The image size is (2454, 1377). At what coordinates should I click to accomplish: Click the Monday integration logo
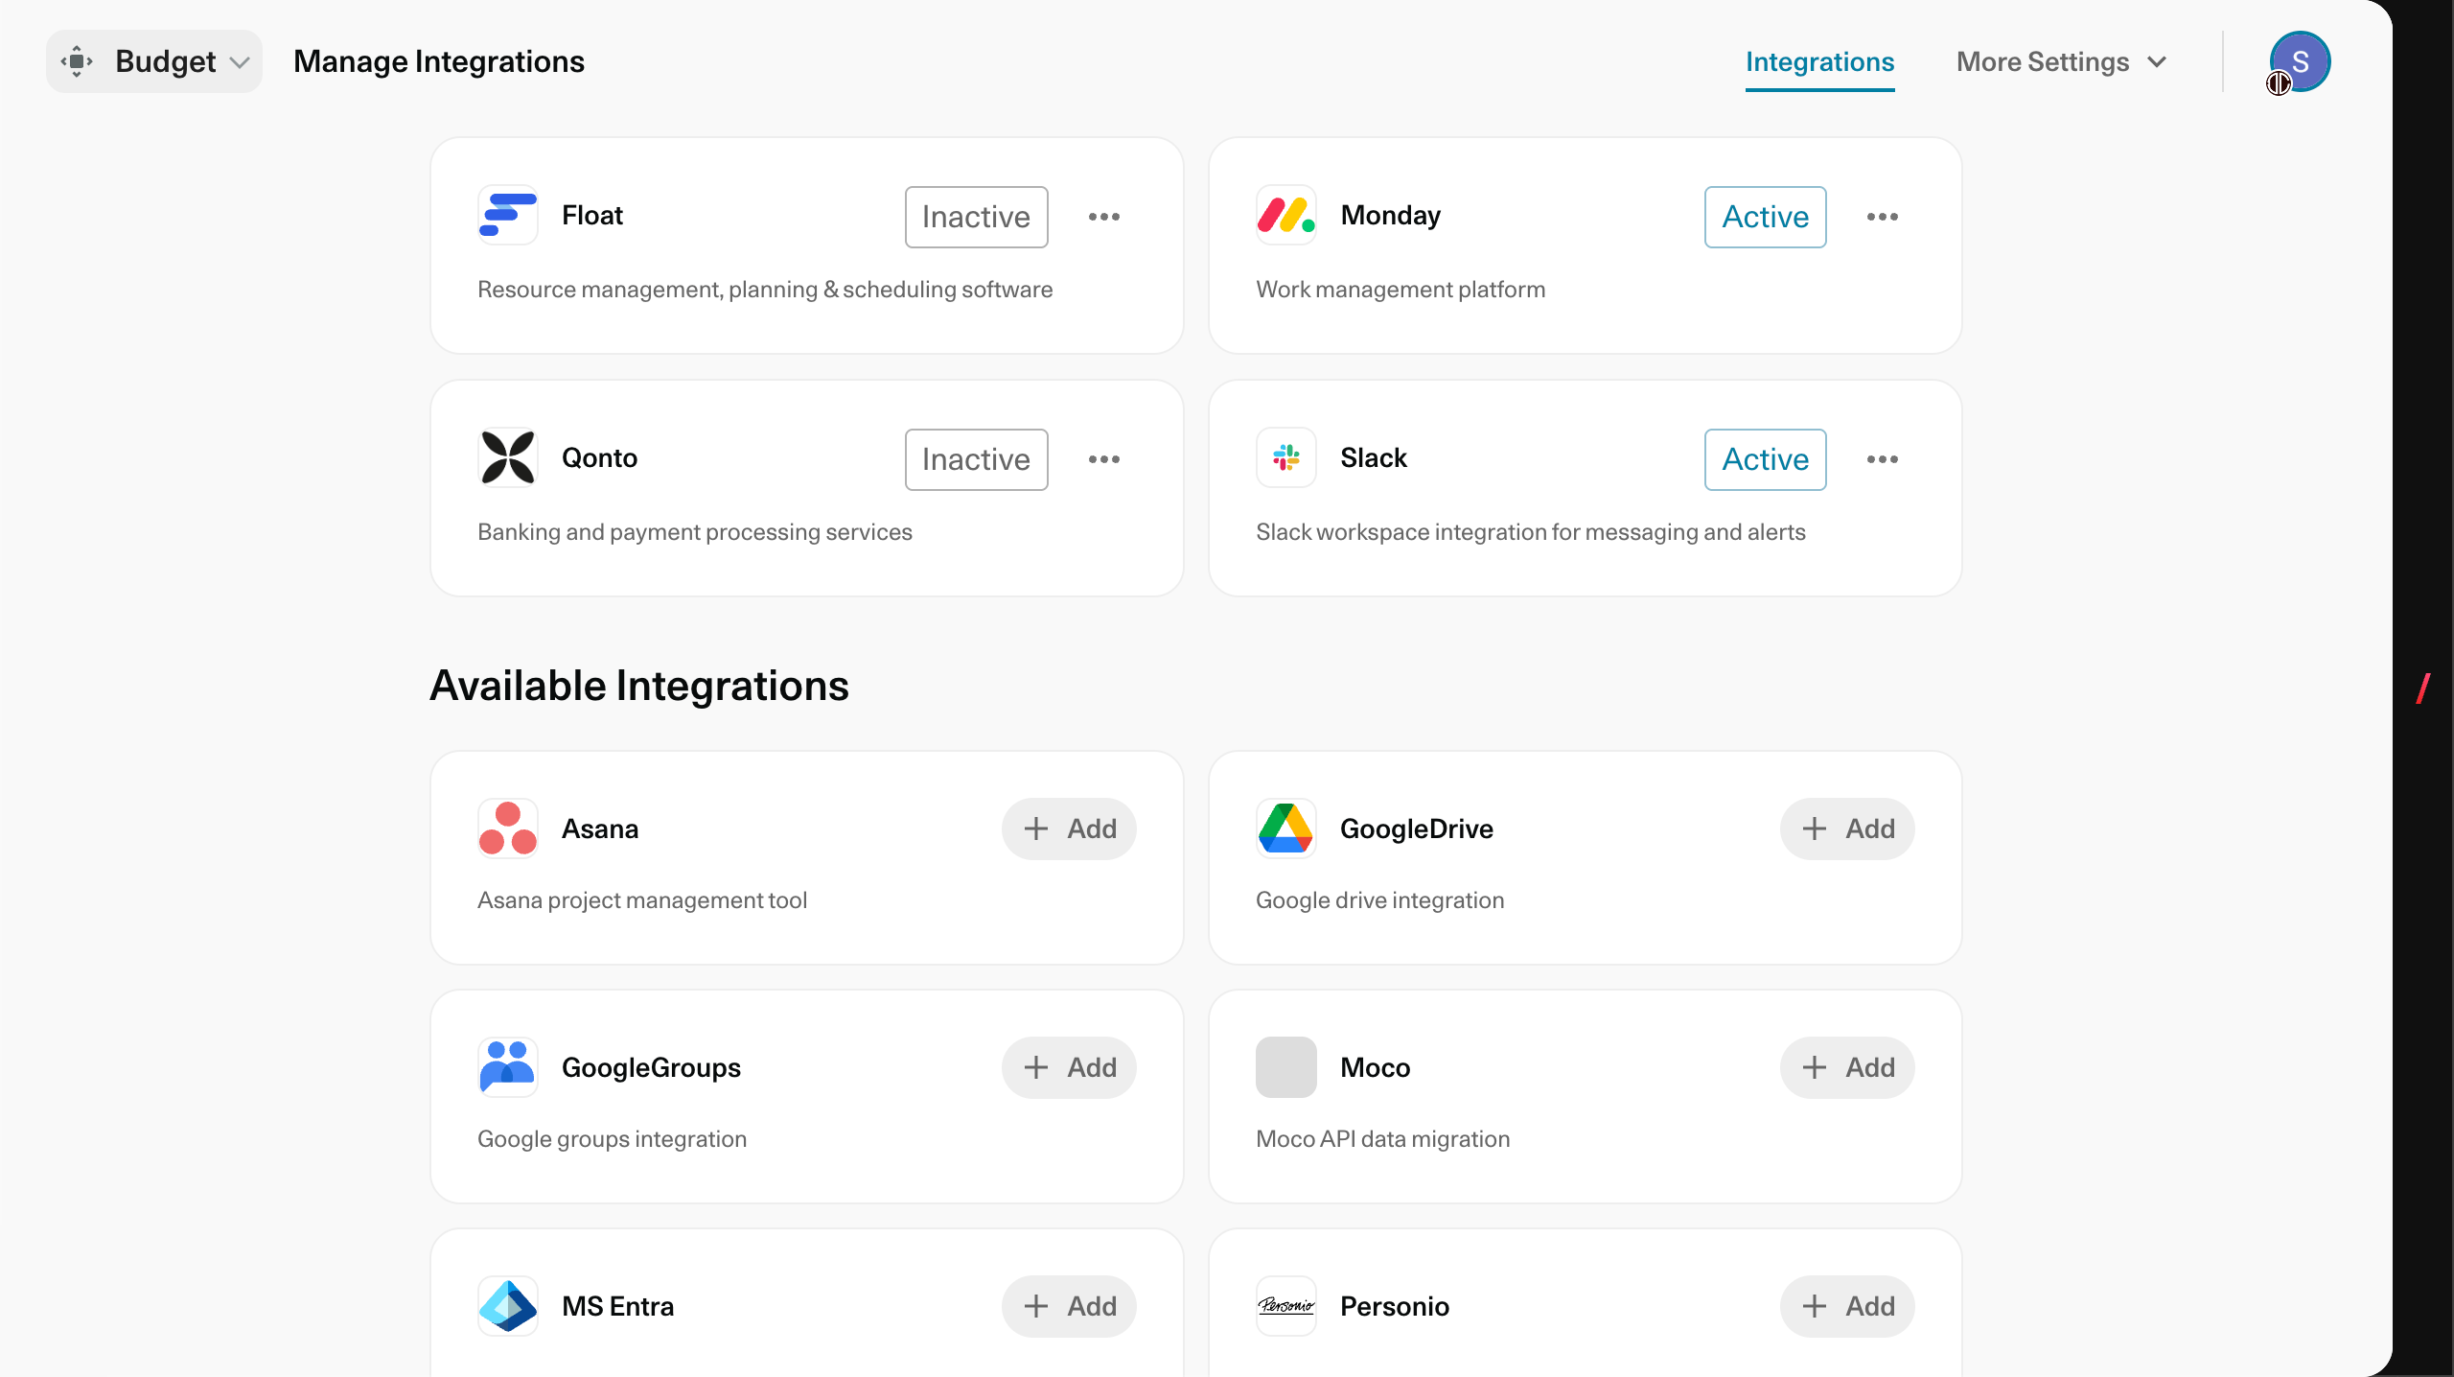(1285, 215)
